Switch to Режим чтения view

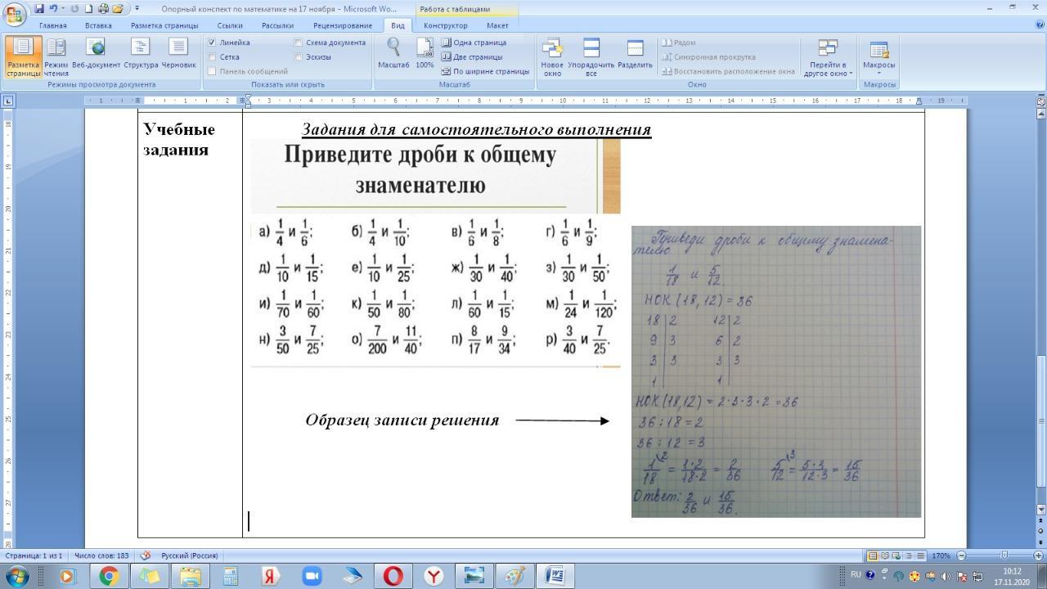[56, 56]
